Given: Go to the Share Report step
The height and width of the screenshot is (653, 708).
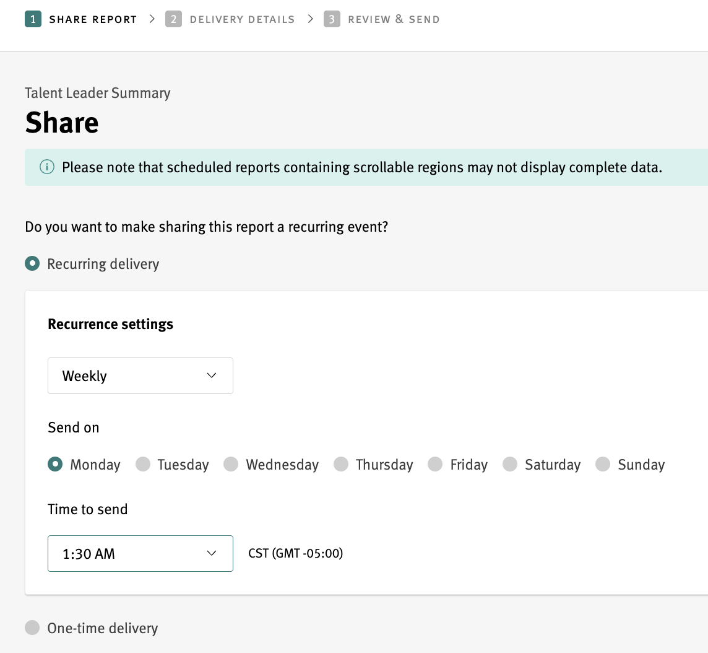Looking at the screenshot, I should pos(93,19).
